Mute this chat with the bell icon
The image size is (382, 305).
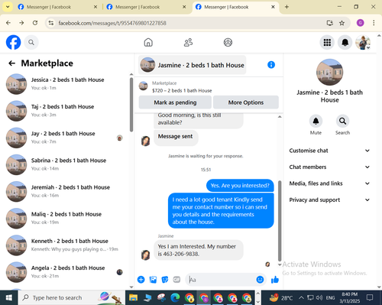316,121
